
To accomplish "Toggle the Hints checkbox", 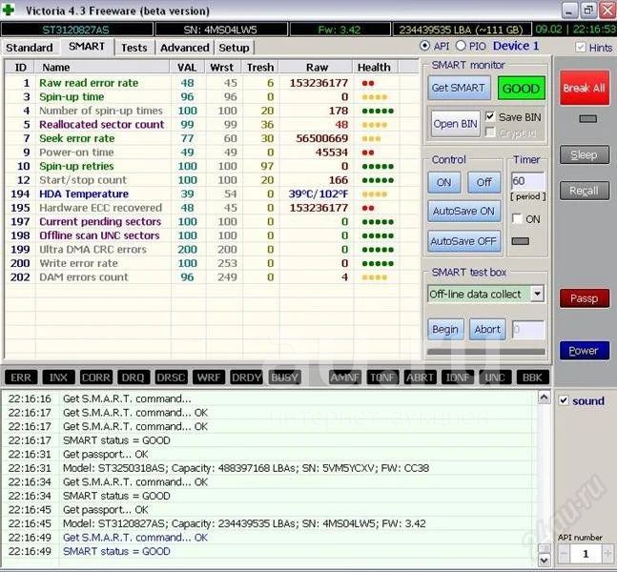I will coord(581,48).
